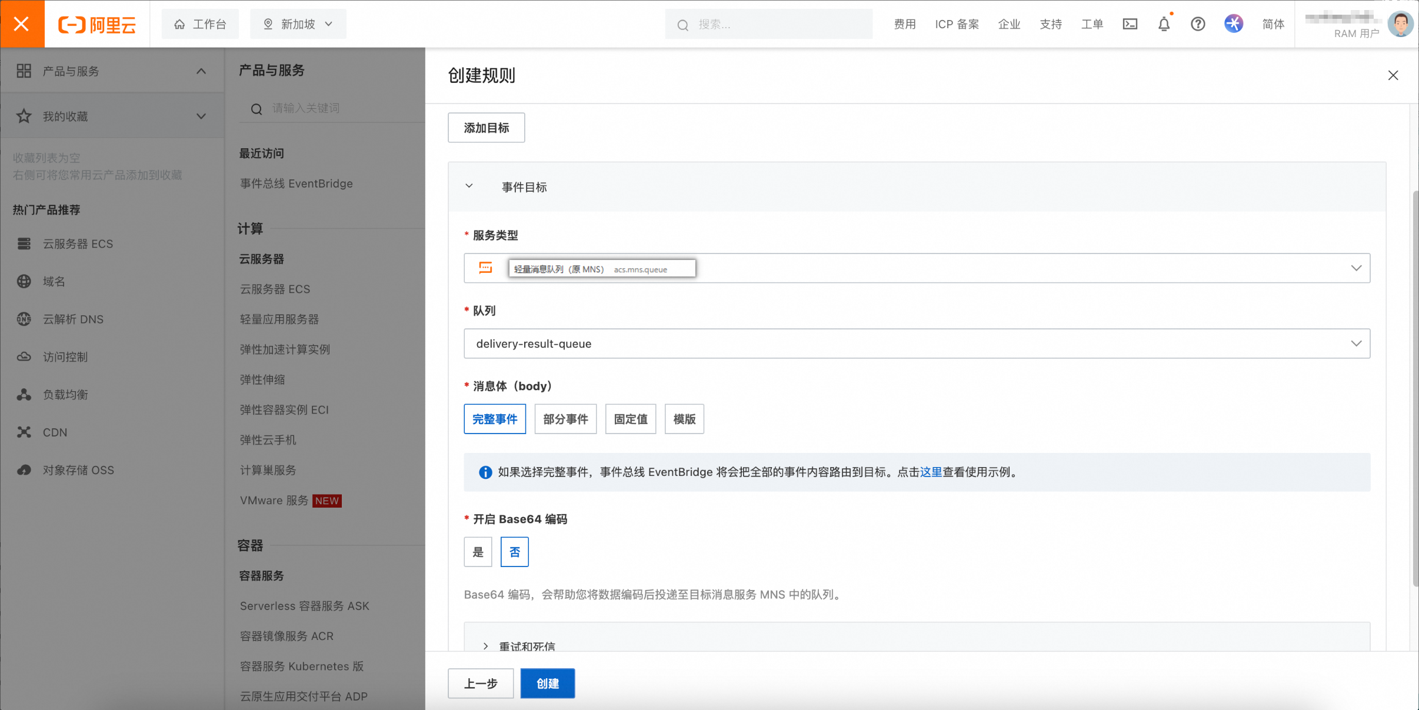Open the notifications bell
1419x710 pixels.
(x=1164, y=24)
